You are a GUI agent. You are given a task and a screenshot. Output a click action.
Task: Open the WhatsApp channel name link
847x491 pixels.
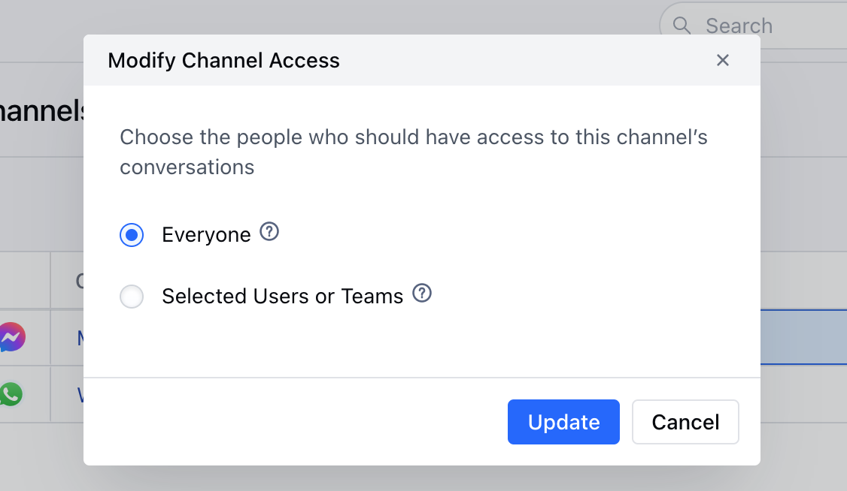80,395
